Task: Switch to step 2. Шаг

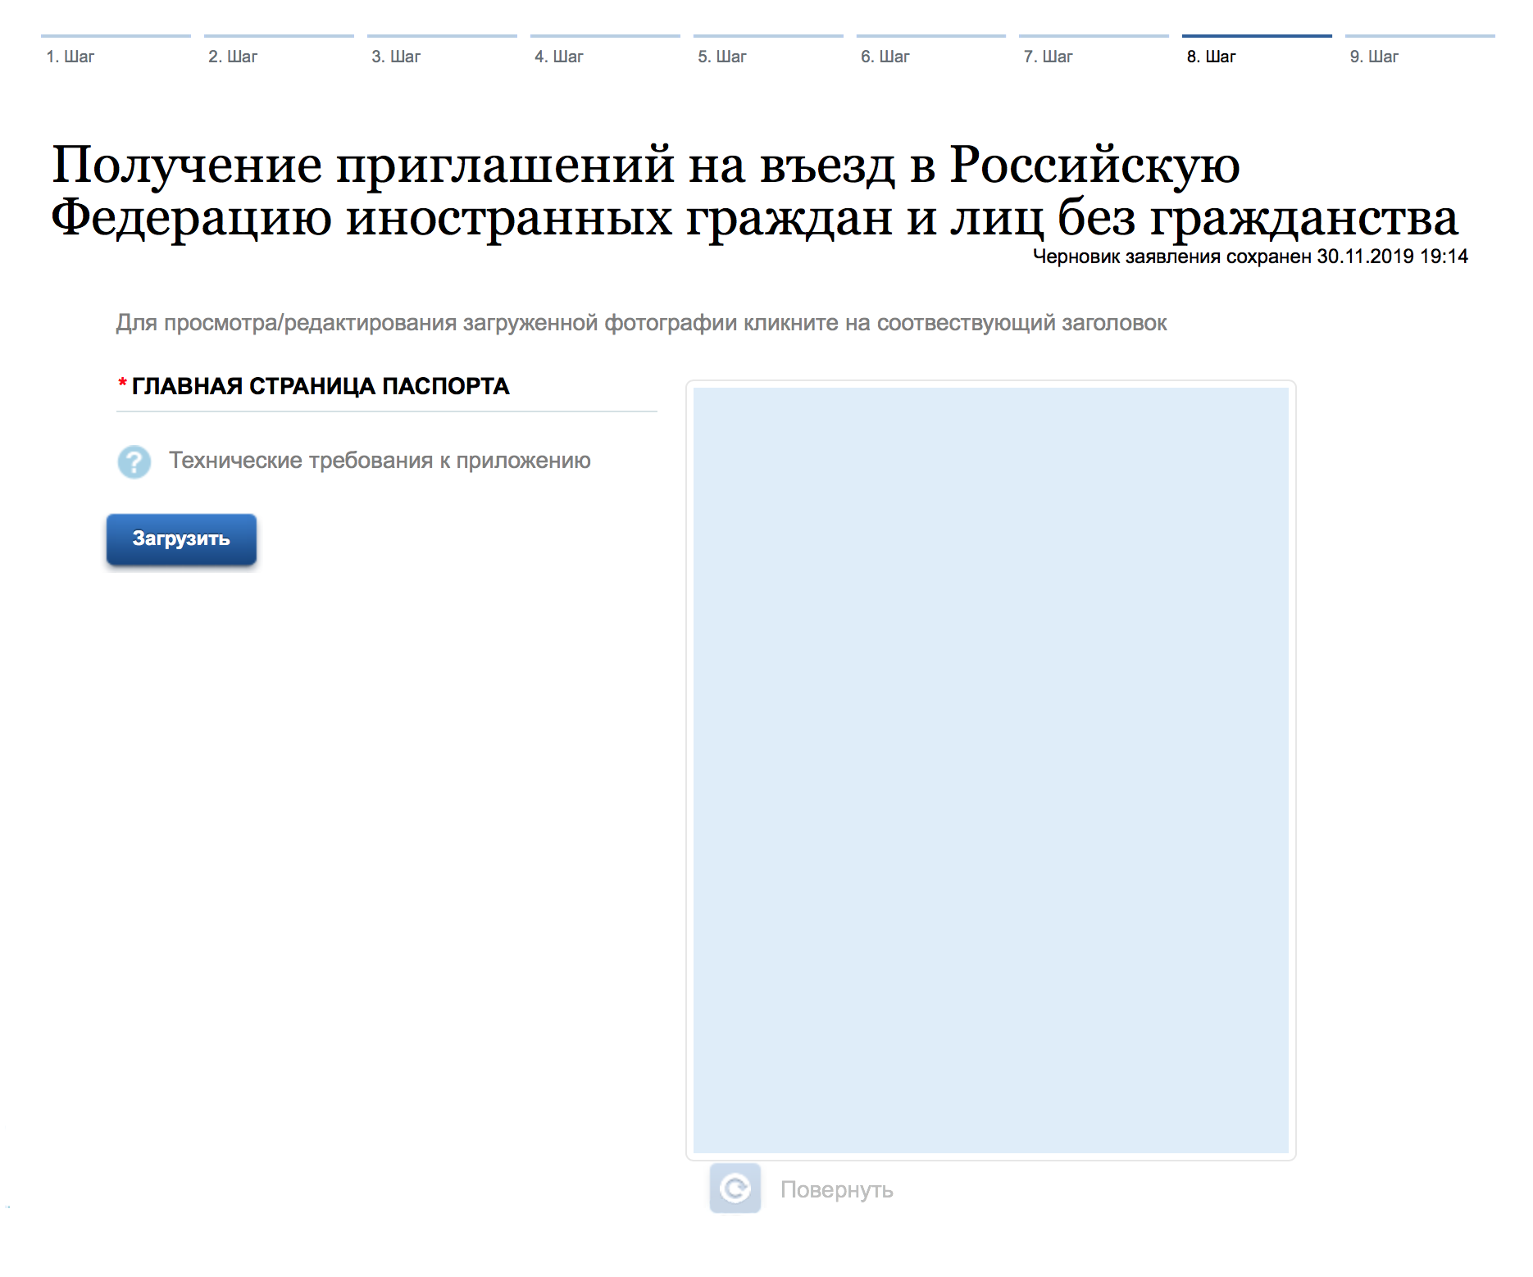Action: pyautogui.click(x=233, y=57)
